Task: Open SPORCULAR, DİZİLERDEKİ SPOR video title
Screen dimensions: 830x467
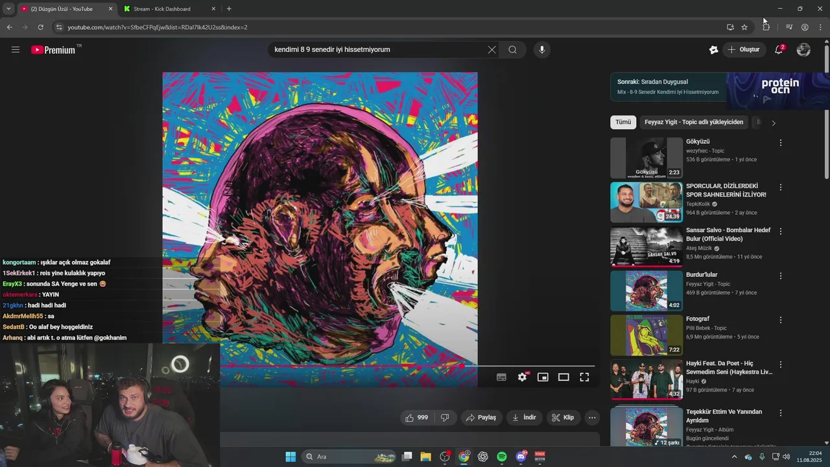Action: point(726,190)
